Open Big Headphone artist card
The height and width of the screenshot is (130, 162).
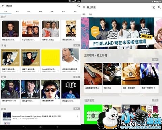tap(30, 31)
